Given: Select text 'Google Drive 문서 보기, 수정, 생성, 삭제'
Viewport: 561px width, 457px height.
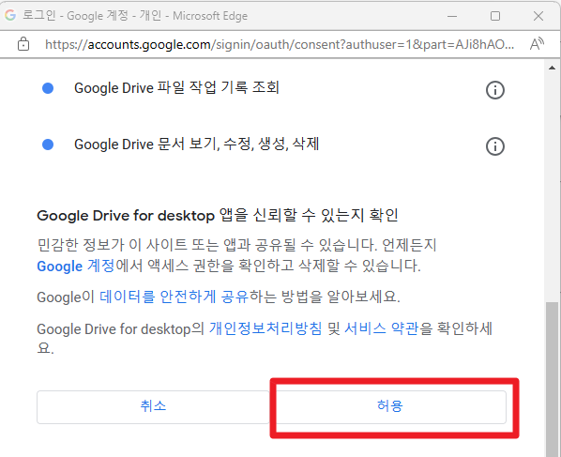Looking at the screenshot, I should (x=196, y=144).
